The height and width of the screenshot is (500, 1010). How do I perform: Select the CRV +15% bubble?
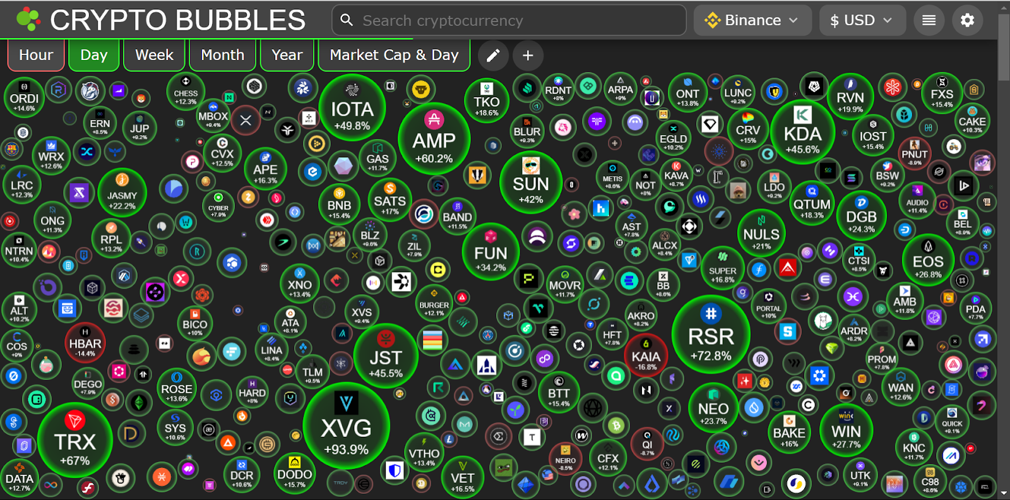click(x=747, y=129)
